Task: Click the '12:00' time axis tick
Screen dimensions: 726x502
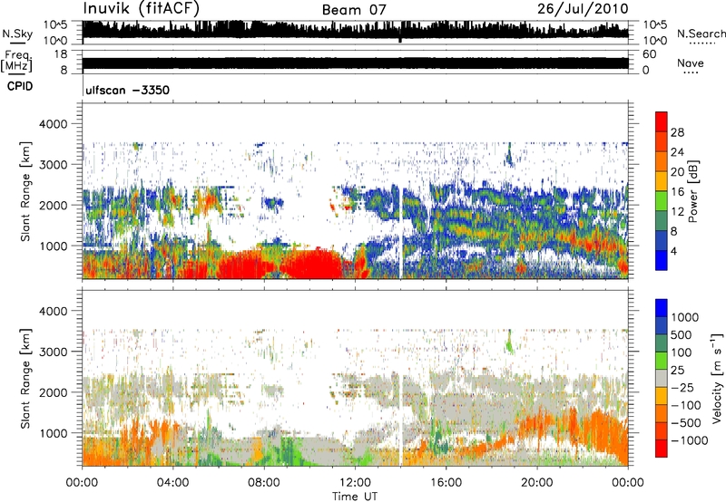Action: pos(355,483)
